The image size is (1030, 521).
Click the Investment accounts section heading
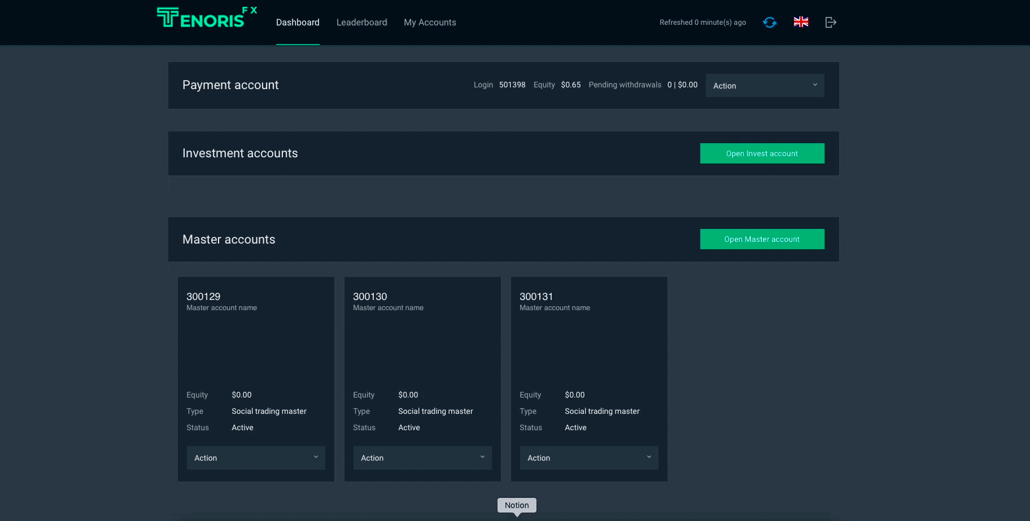(240, 153)
